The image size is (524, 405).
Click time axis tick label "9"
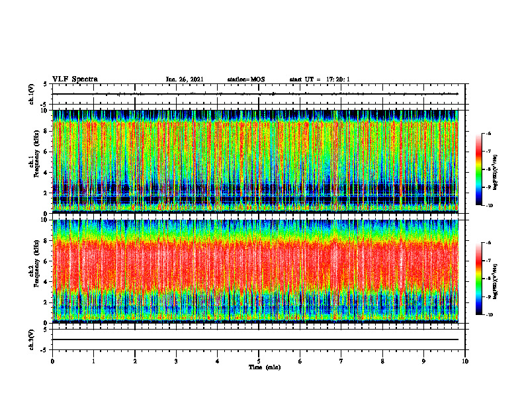(423, 361)
